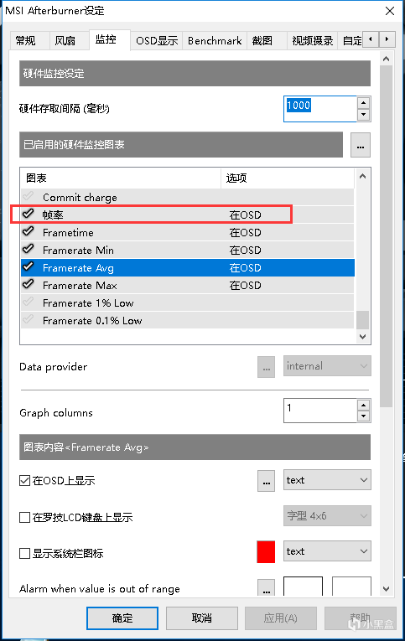Open the red tray icon color swatch
The width and height of the screenshot is (405, 641).
266,551
